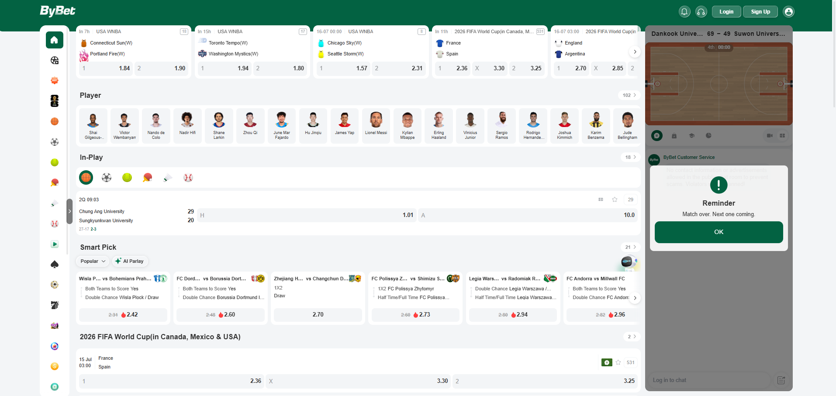836x396 pixels.
Task: Favorite the Chung Ang University match with the star
Action: [x=615, y=200]
